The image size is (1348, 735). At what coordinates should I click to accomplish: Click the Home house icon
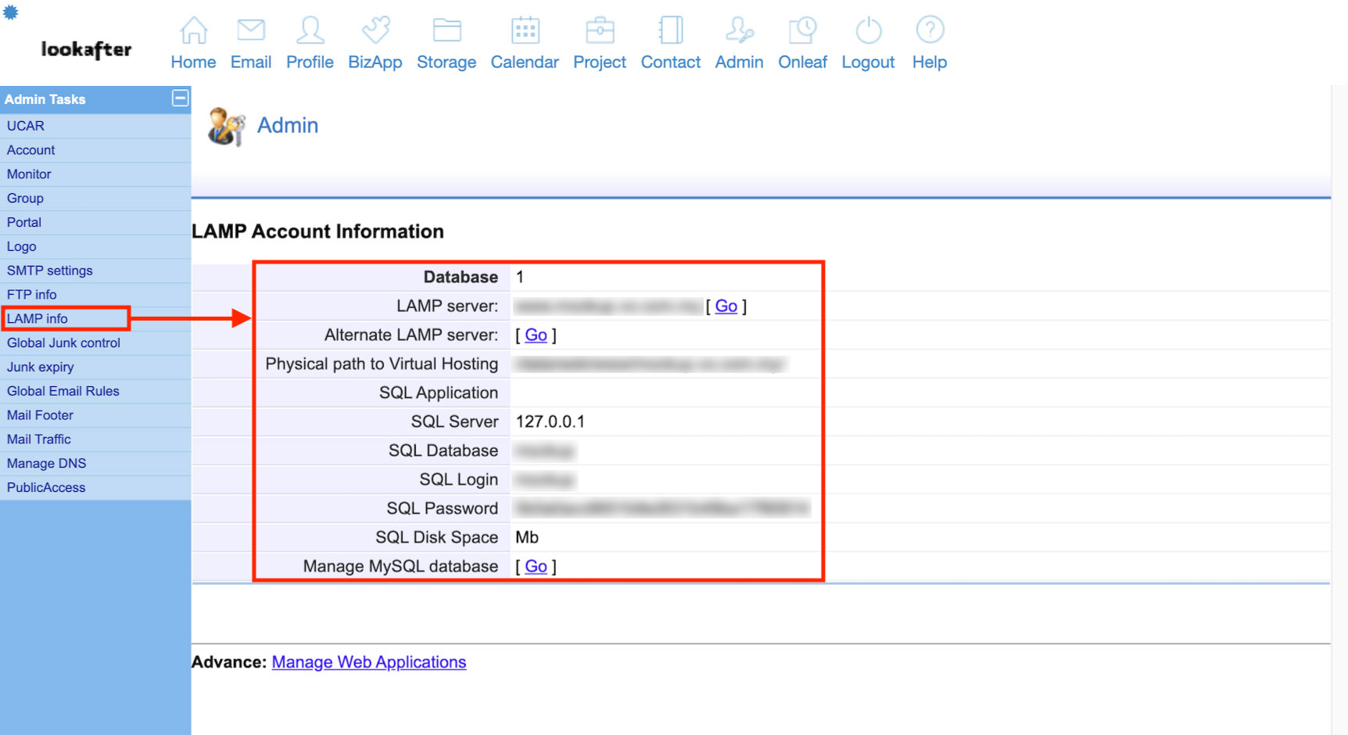coord(193,30)
